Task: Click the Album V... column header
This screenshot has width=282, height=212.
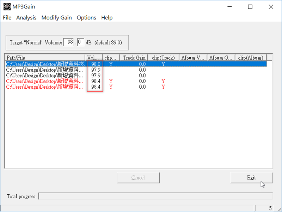Action: pos(193,58)
